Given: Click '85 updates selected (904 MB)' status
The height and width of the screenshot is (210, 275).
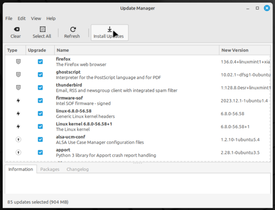Looking at the screenshot, I should click(x=38, y=202).
